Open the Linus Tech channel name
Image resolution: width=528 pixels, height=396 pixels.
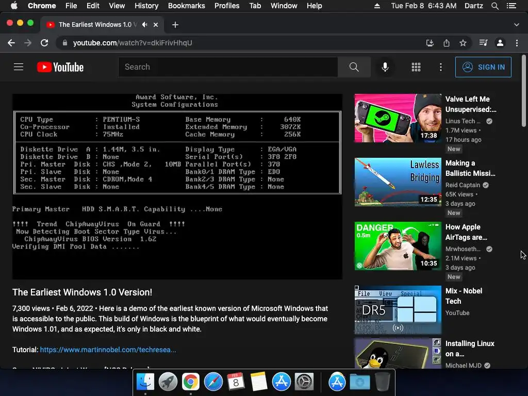click(463, 121)
